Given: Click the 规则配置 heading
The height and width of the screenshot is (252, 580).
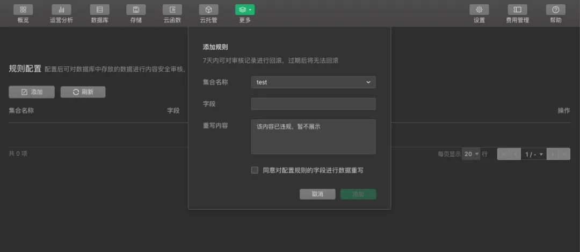Looking at the screenshot, I should (25, 69).
